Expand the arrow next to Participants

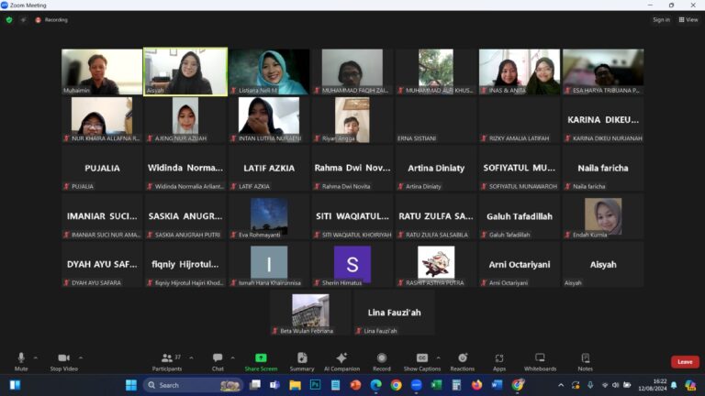[x=190, y=357]
